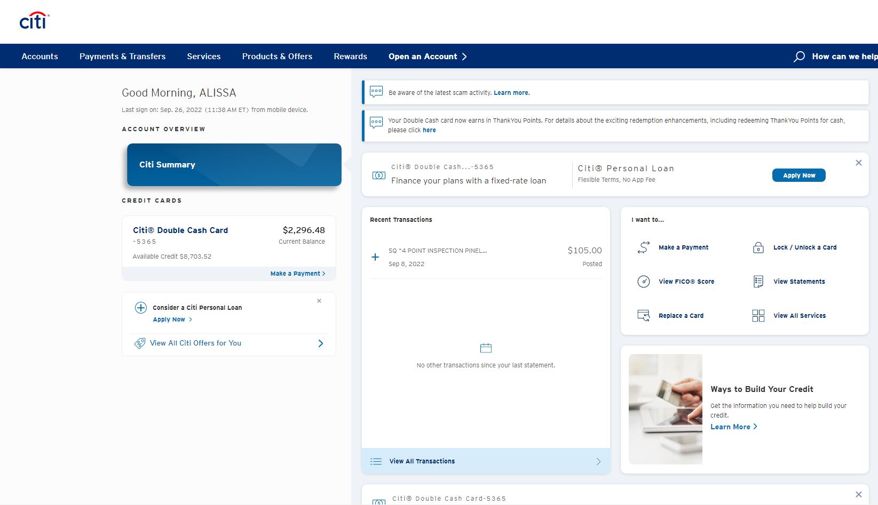Click the View Statements document icon

point(758,282)
